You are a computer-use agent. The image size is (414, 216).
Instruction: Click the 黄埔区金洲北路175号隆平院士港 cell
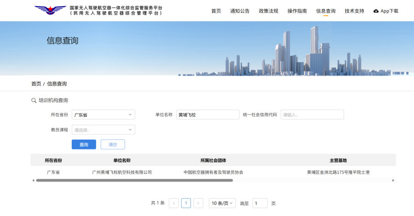[338, 172]
